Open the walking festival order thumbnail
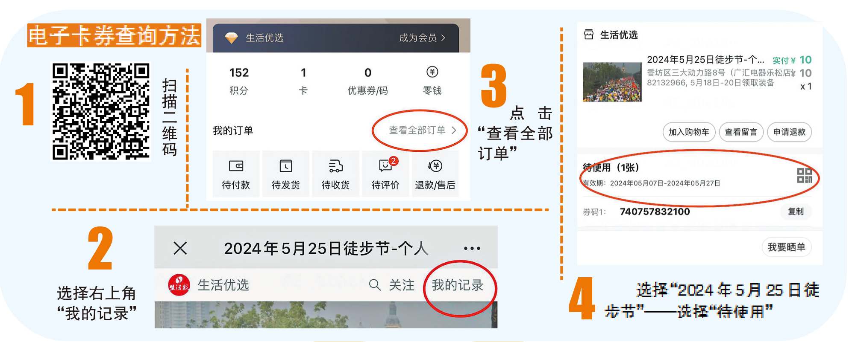Viewport: 849px width, 342px height. (x=612, y=82)
